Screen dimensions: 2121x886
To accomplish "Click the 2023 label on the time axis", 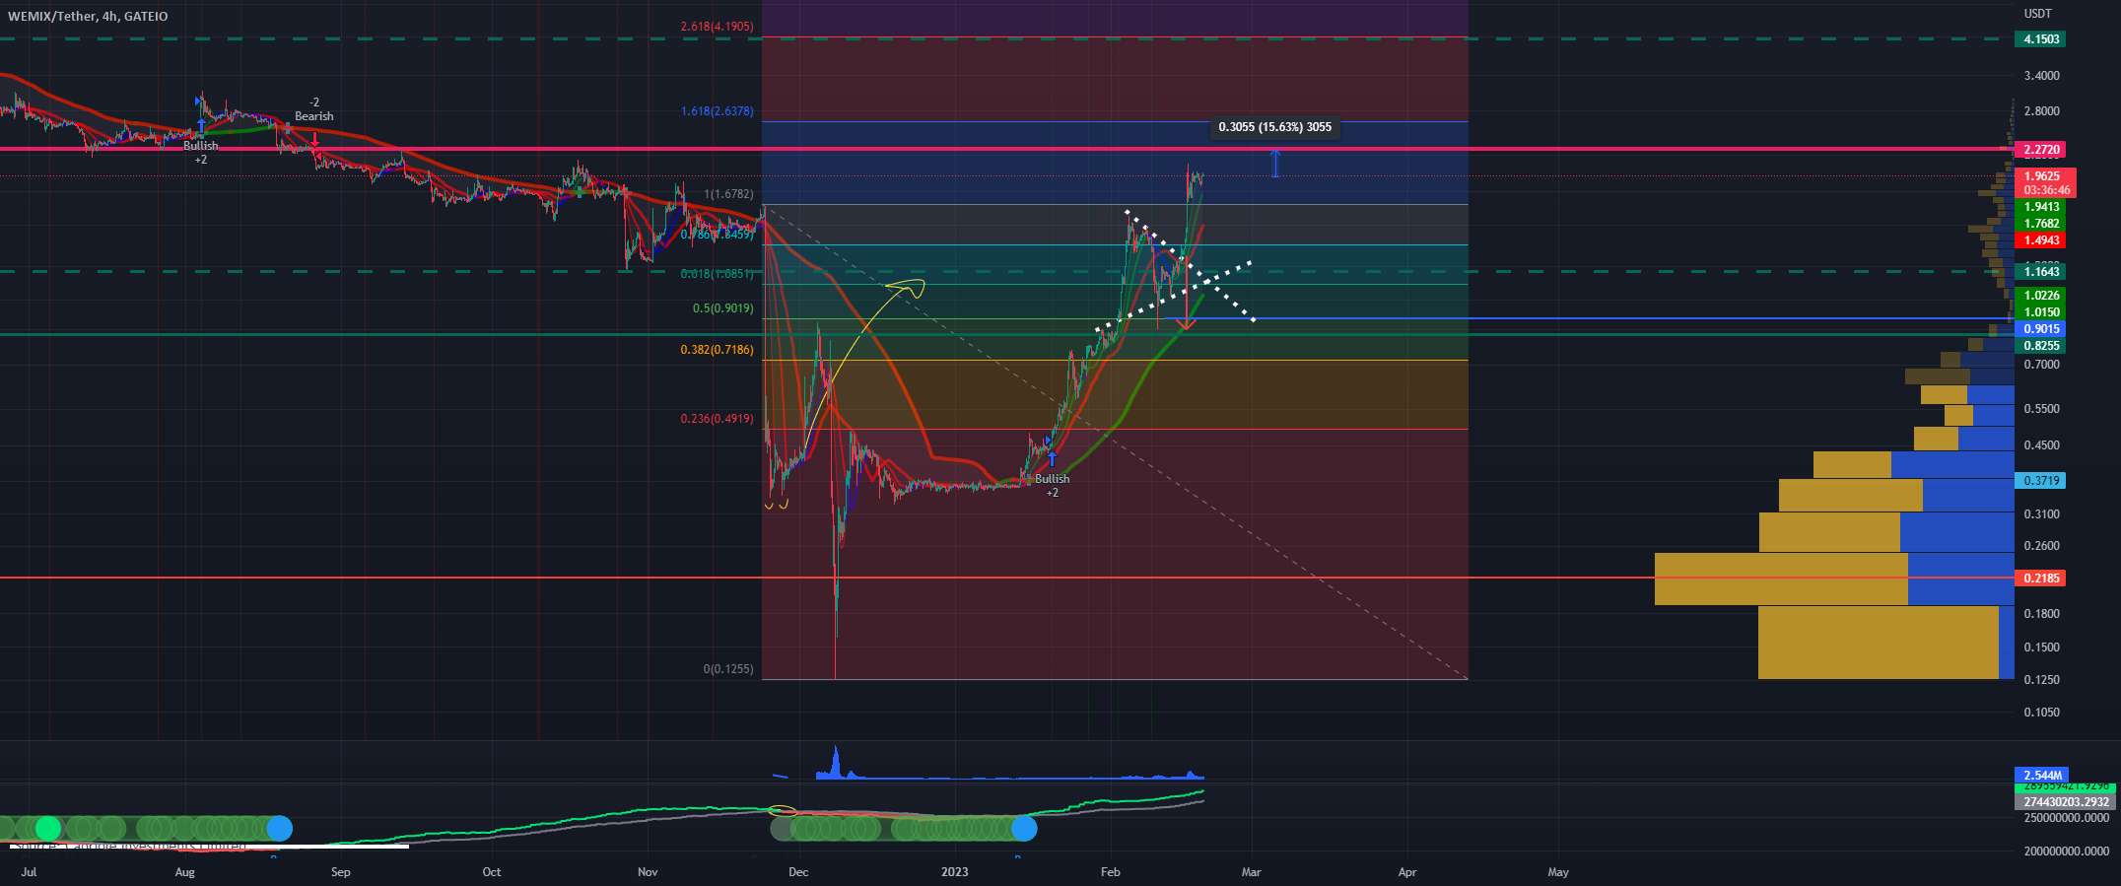I will [954, 872].
